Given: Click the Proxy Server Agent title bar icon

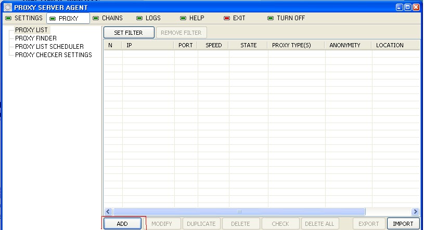Looking at the screenshot, I should pos(8,7).
